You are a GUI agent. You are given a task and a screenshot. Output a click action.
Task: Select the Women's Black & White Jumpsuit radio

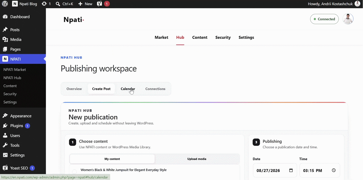coord(74,171)
